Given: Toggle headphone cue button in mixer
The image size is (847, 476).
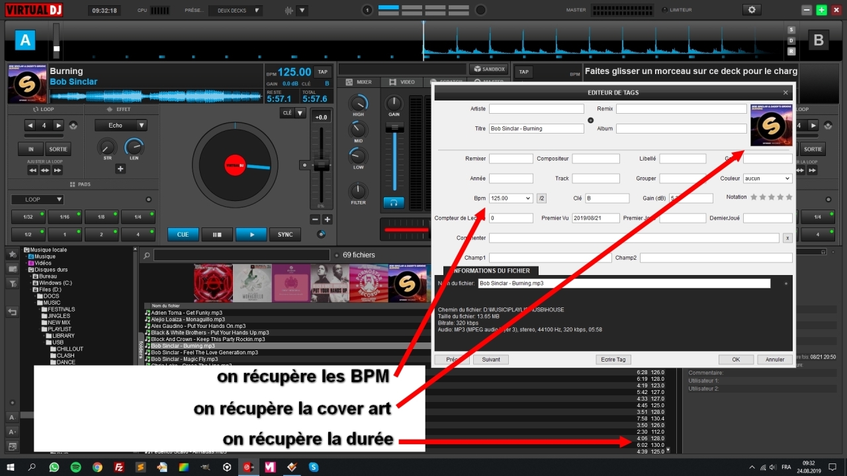Looking at the screenshot, I should pos(394,203).
